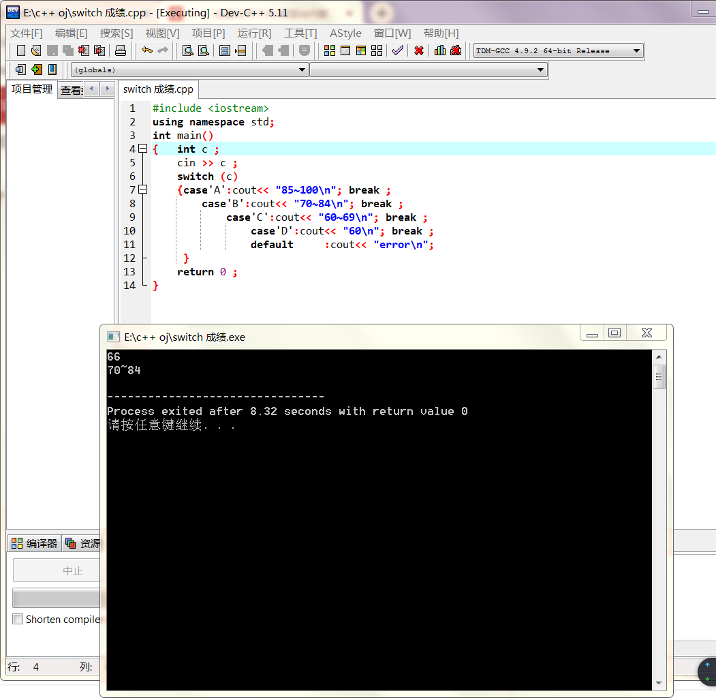The width and height of the screenshot is (716, 700).
Task: Click the Go to line icon
Action: pyautogui.click(x=240, y=50)
